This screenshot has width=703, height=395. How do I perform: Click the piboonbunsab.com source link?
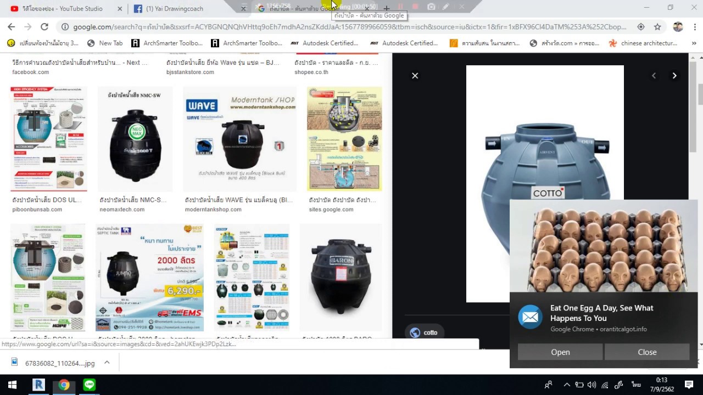pos(37,209)
